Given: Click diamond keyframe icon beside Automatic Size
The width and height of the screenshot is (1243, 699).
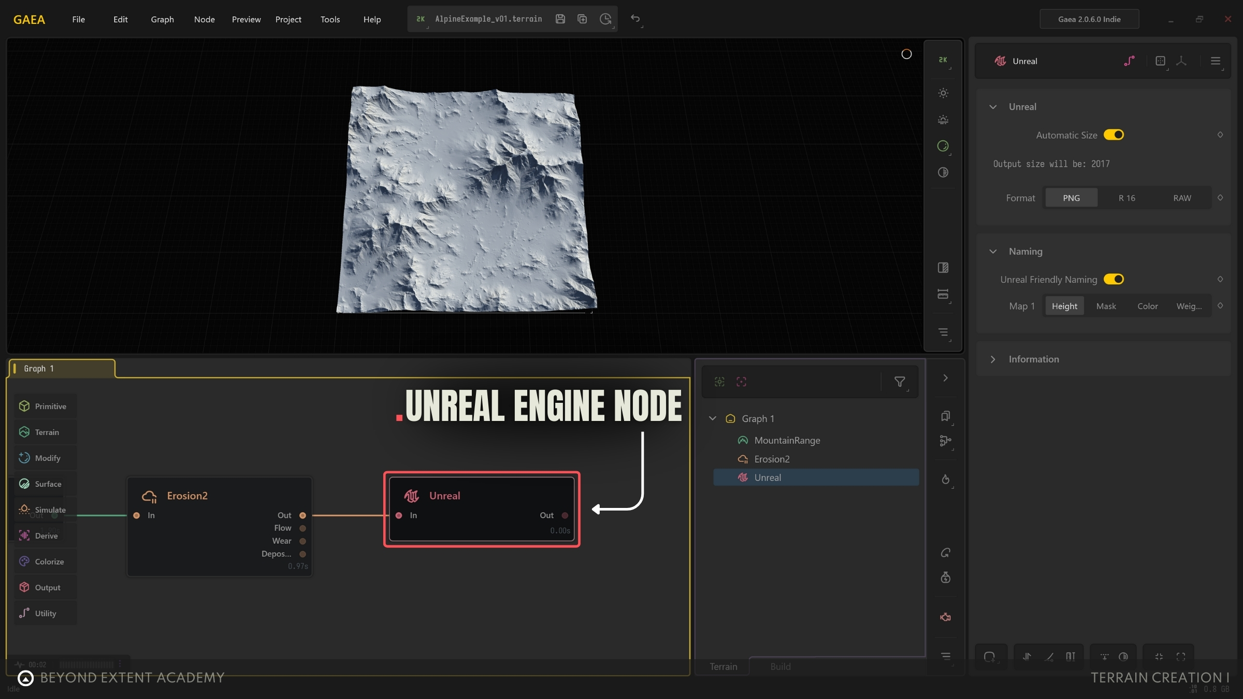Looking at the screenshot, I should point(1220,135).
